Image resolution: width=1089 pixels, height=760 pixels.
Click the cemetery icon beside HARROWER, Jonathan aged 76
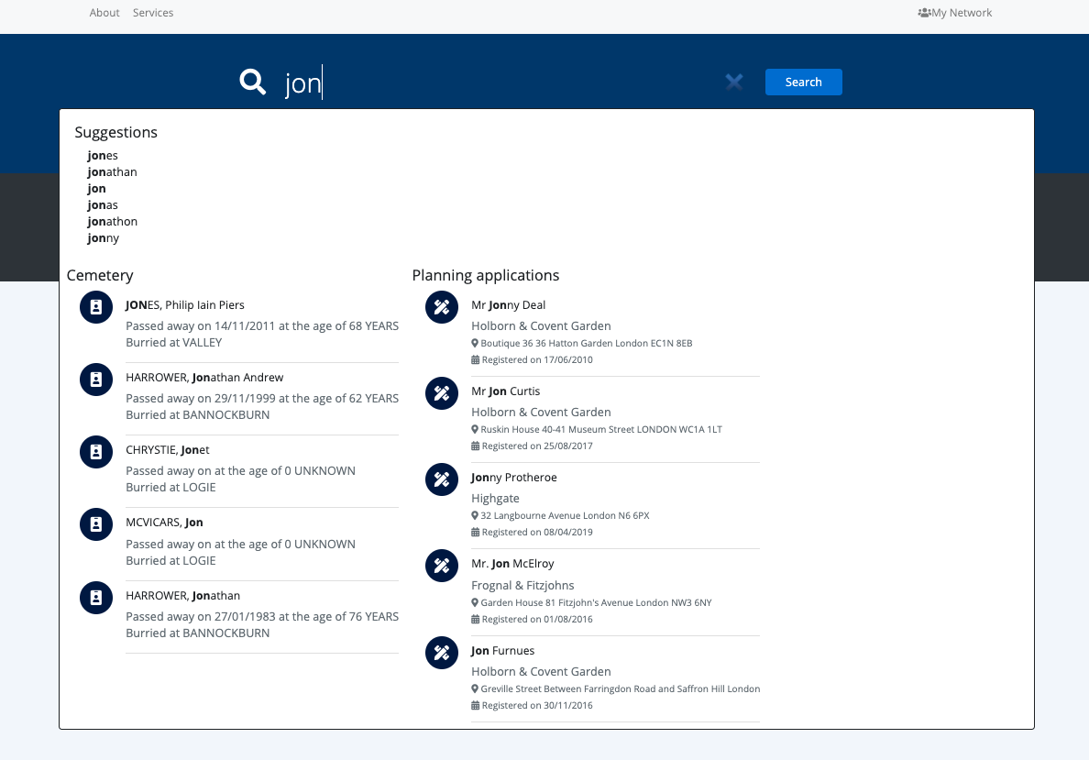coord(96,598)
